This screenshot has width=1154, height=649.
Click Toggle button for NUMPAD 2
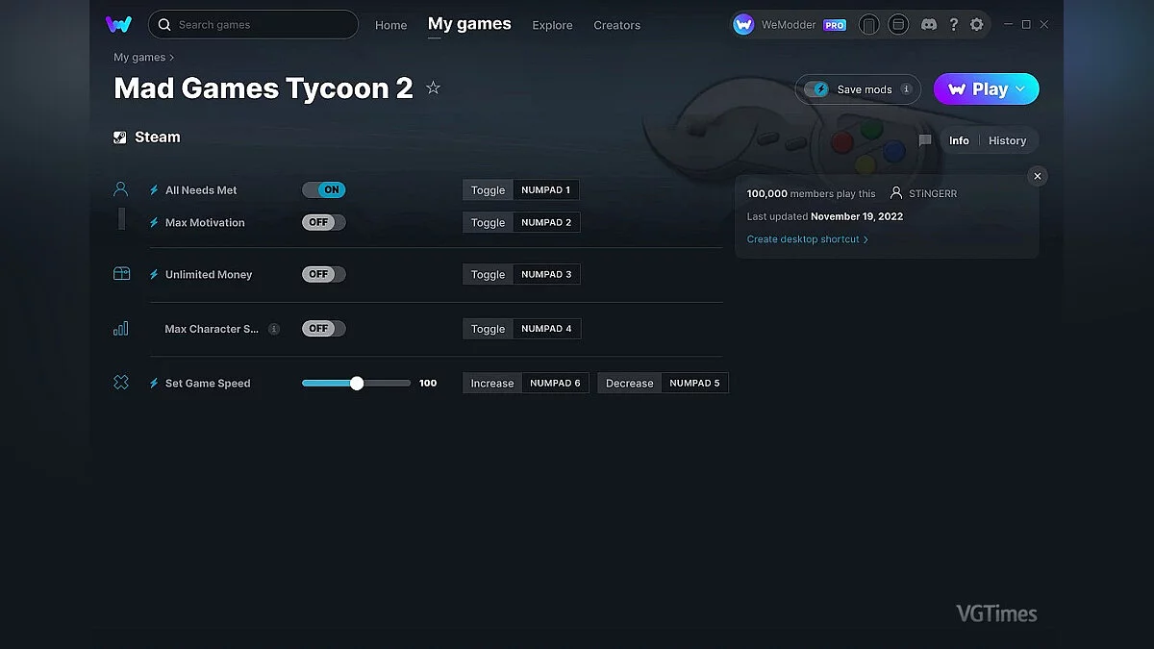(x=488, y=222)
